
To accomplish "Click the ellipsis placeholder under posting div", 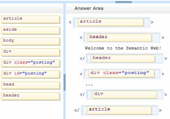I will pyautogui.click(x=89, y=85).
